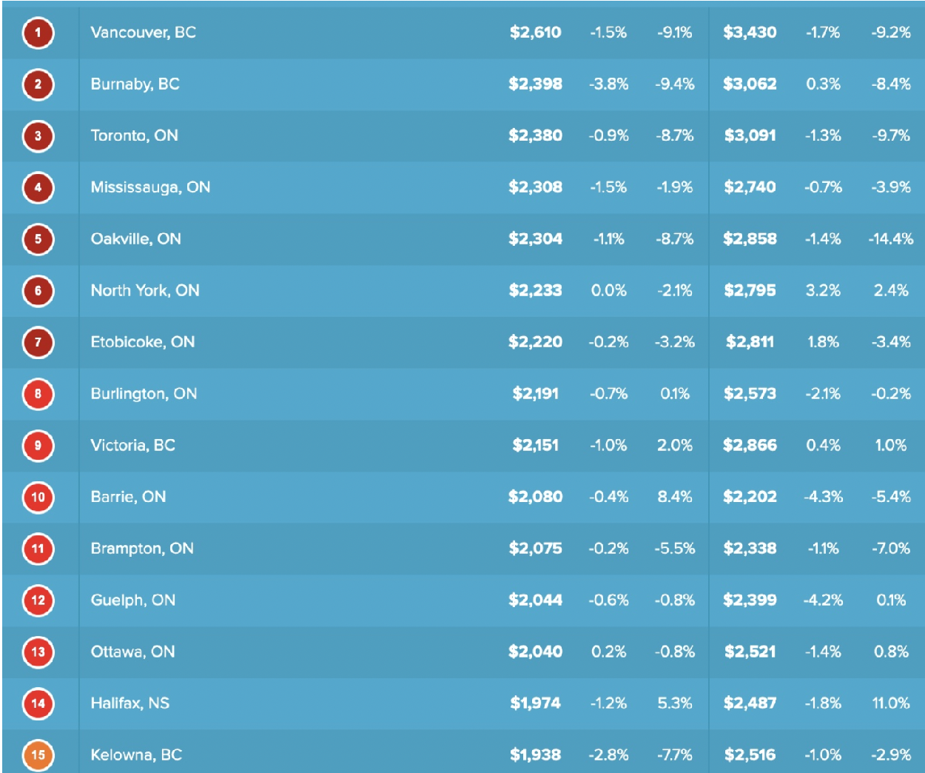Click the $2,610 Vancouver rent price

tap(535, 33)
